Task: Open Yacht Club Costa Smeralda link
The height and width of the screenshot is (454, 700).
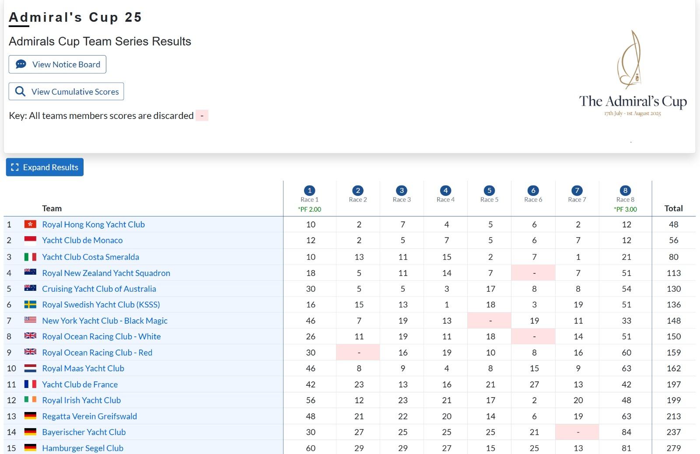Action: point(91,257)
